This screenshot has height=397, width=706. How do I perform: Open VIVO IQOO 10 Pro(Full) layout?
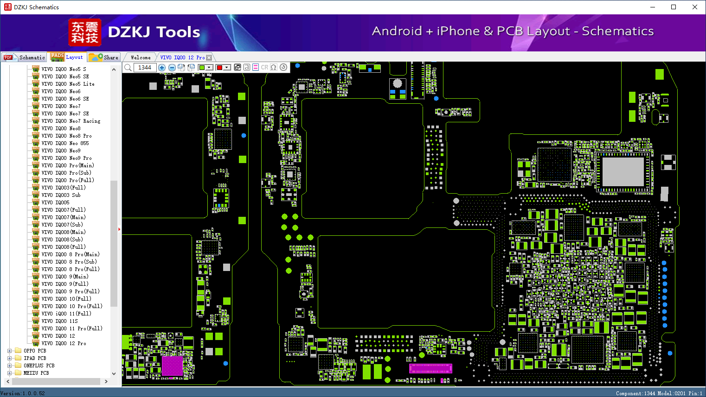pyautogui.click(x=72, y=306)
